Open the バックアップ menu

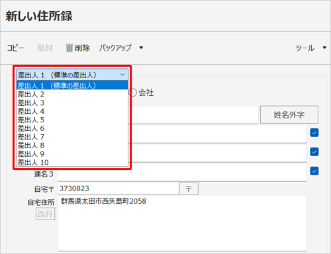(115, 48)
